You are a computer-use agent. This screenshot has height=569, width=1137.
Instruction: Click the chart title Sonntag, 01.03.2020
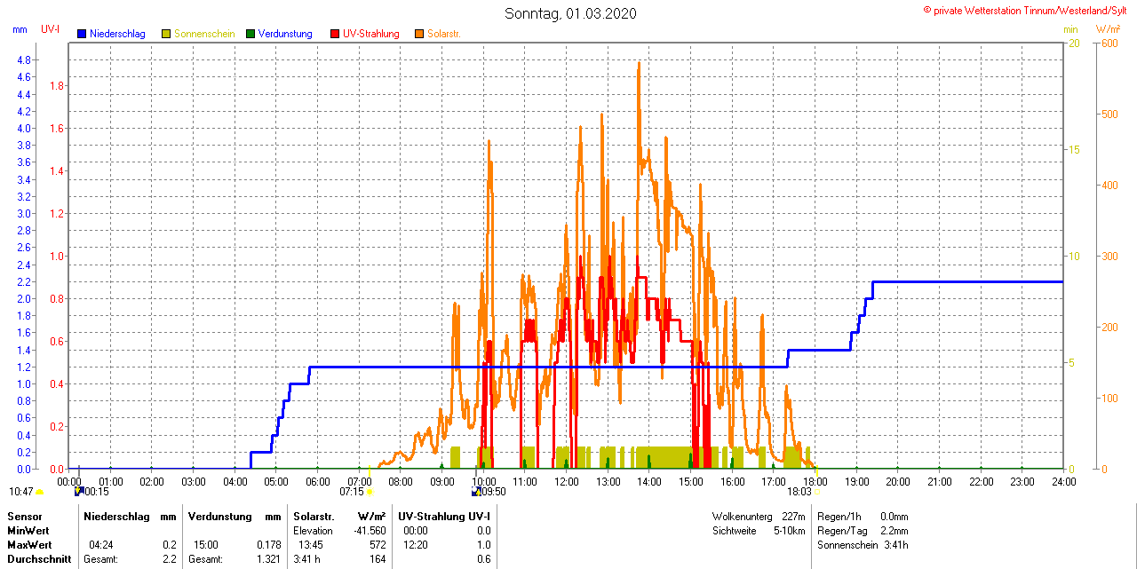(570, 13)
